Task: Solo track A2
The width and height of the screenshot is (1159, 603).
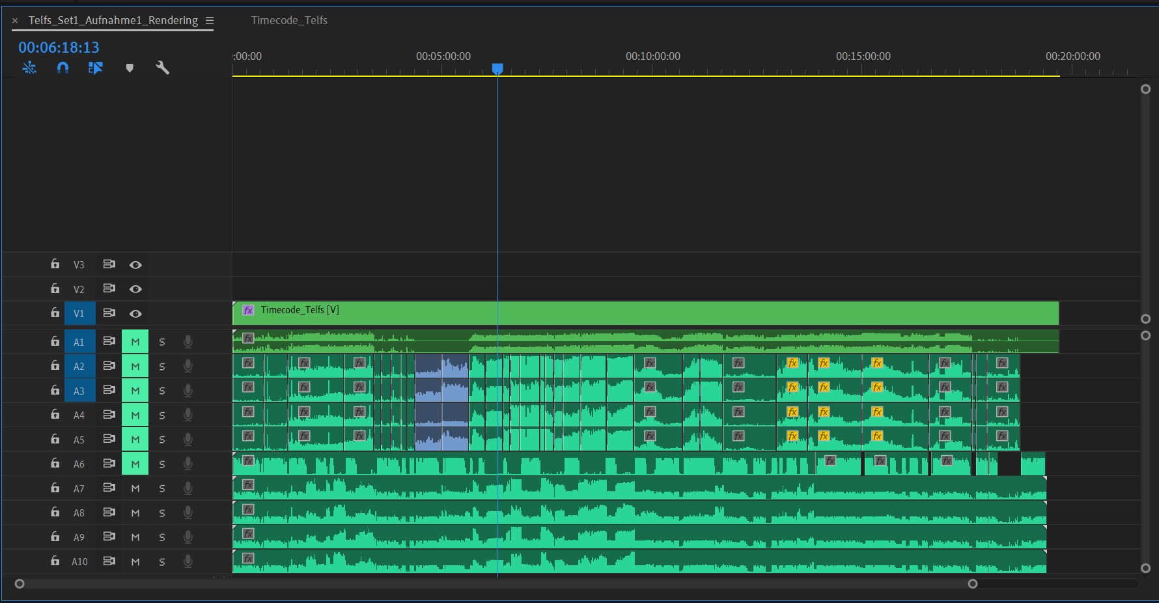Action: coord(162,367)
